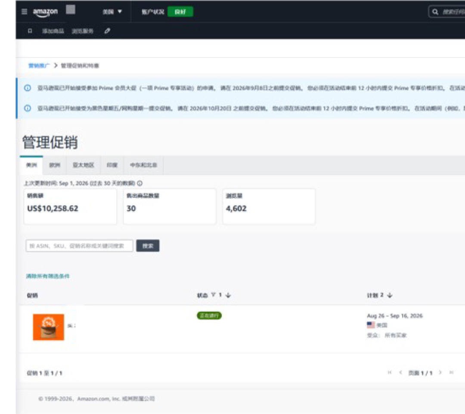Image resolution: width=465 pixels, height=414 pixels.
Task: Click the date range Aug 26 – Sep 16, 2026
Action: click(x=395, y=316)
